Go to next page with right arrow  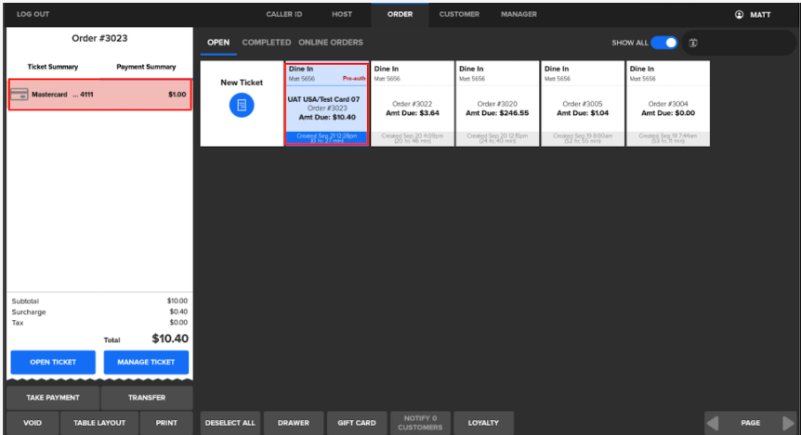(789, 423)
